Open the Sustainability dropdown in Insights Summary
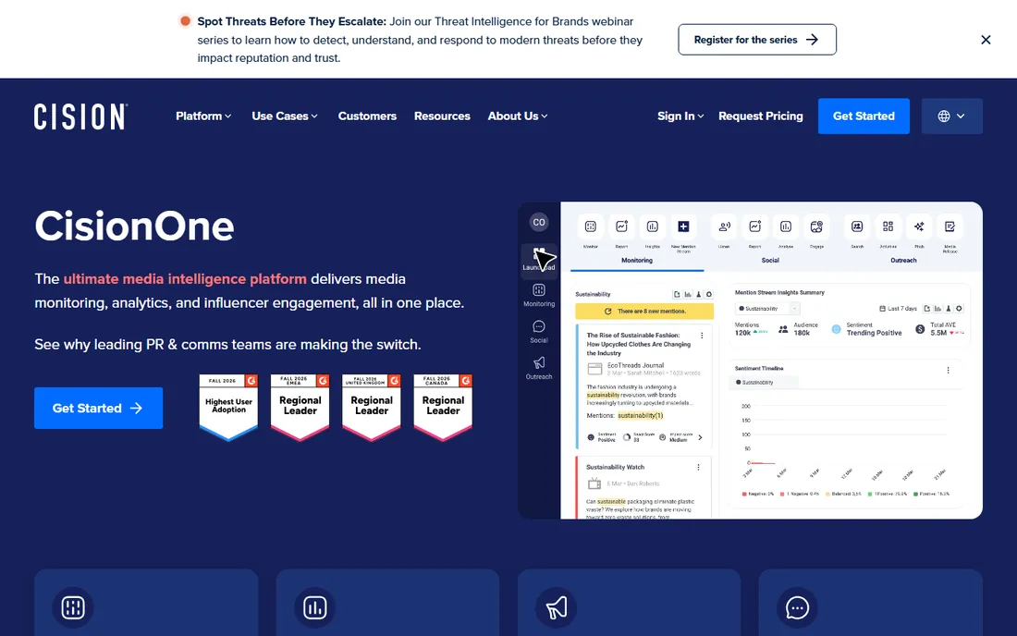Screen dimensions: 1017x636 [x=768, y=309]
